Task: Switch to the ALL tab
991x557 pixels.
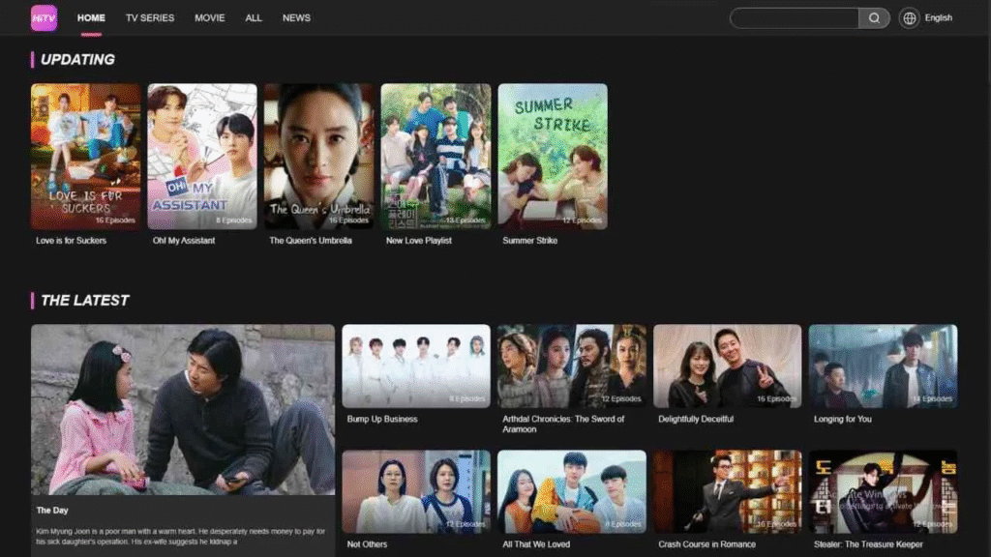Action: (254, 17)
